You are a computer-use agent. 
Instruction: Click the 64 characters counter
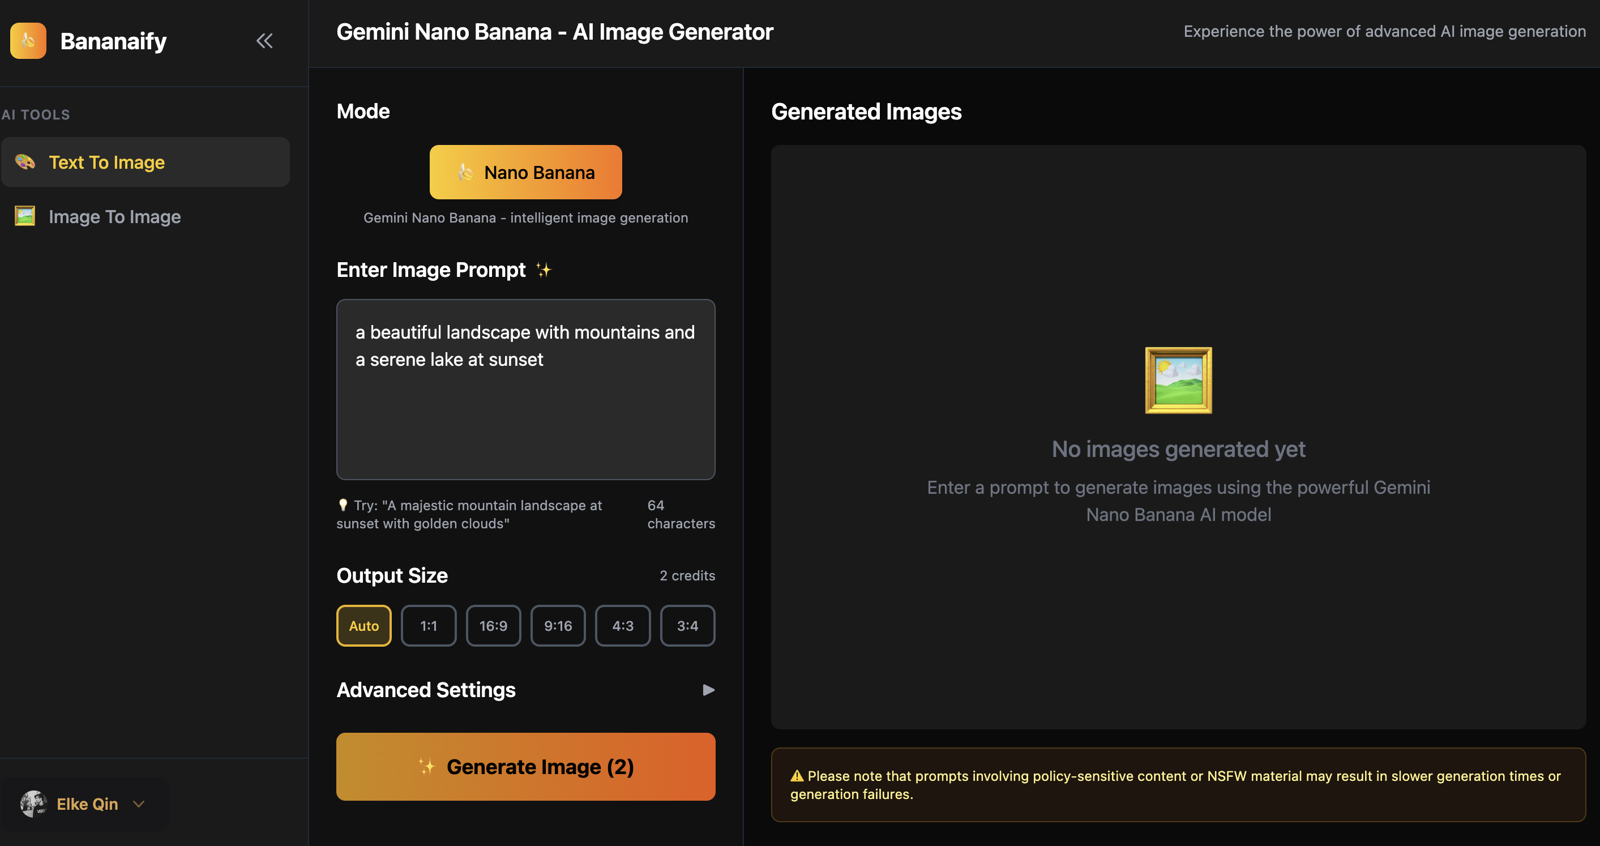point(681,514)
